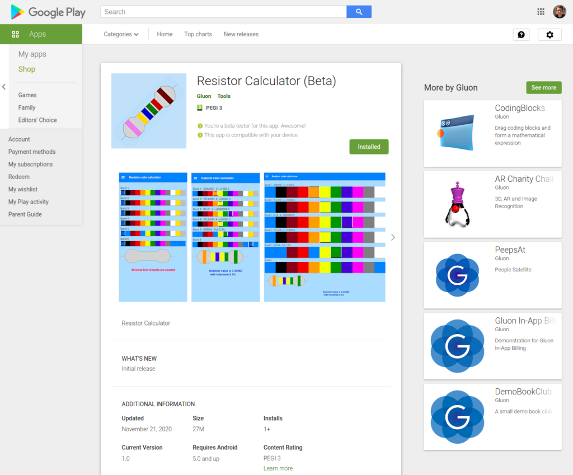Go to the Home tab
Screen dimensions: 573x475
165,34
